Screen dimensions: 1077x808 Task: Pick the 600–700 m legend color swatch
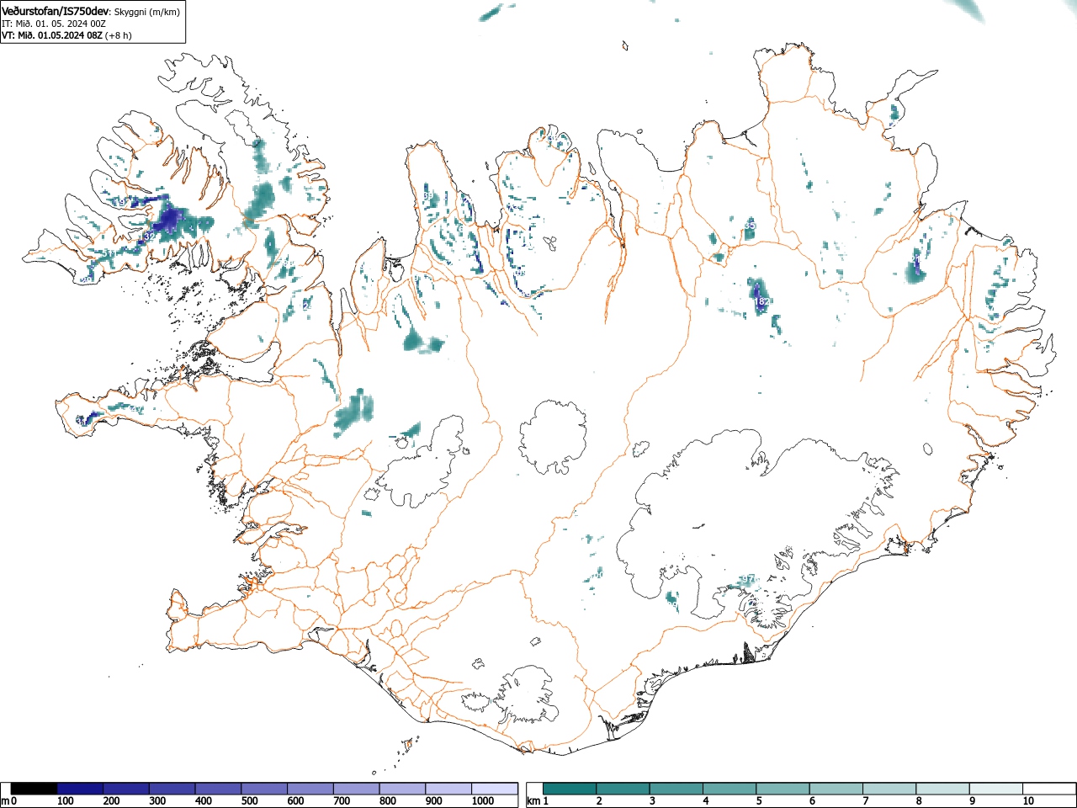(310, 789)
